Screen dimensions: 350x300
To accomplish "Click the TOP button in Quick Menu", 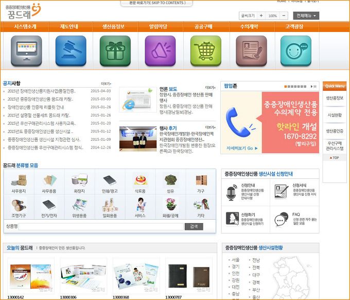I will (x=335, y=158).
